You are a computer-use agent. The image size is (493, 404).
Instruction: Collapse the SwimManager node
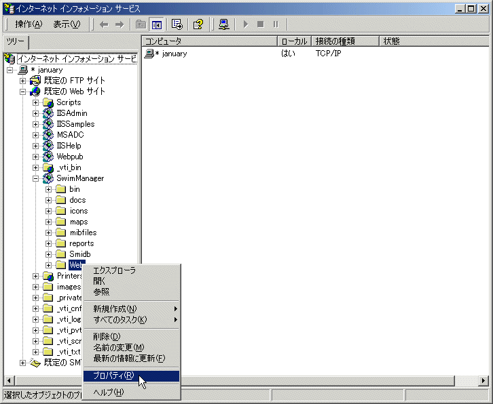pos(35,178)
